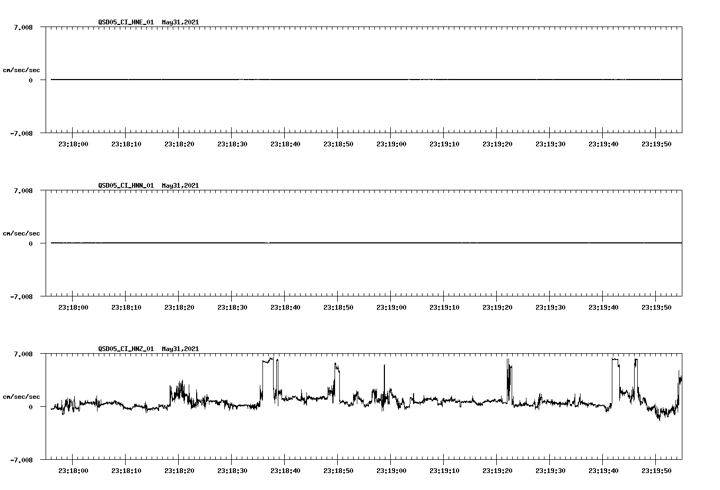
Task: Click HNZ waveform spike near 23:18:37
Action: pyautogui.click(x=268, y=361)
